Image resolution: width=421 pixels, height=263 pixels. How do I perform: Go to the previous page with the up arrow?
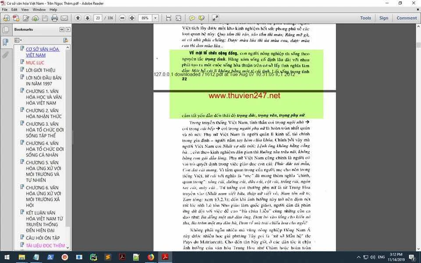coord(78,18)
